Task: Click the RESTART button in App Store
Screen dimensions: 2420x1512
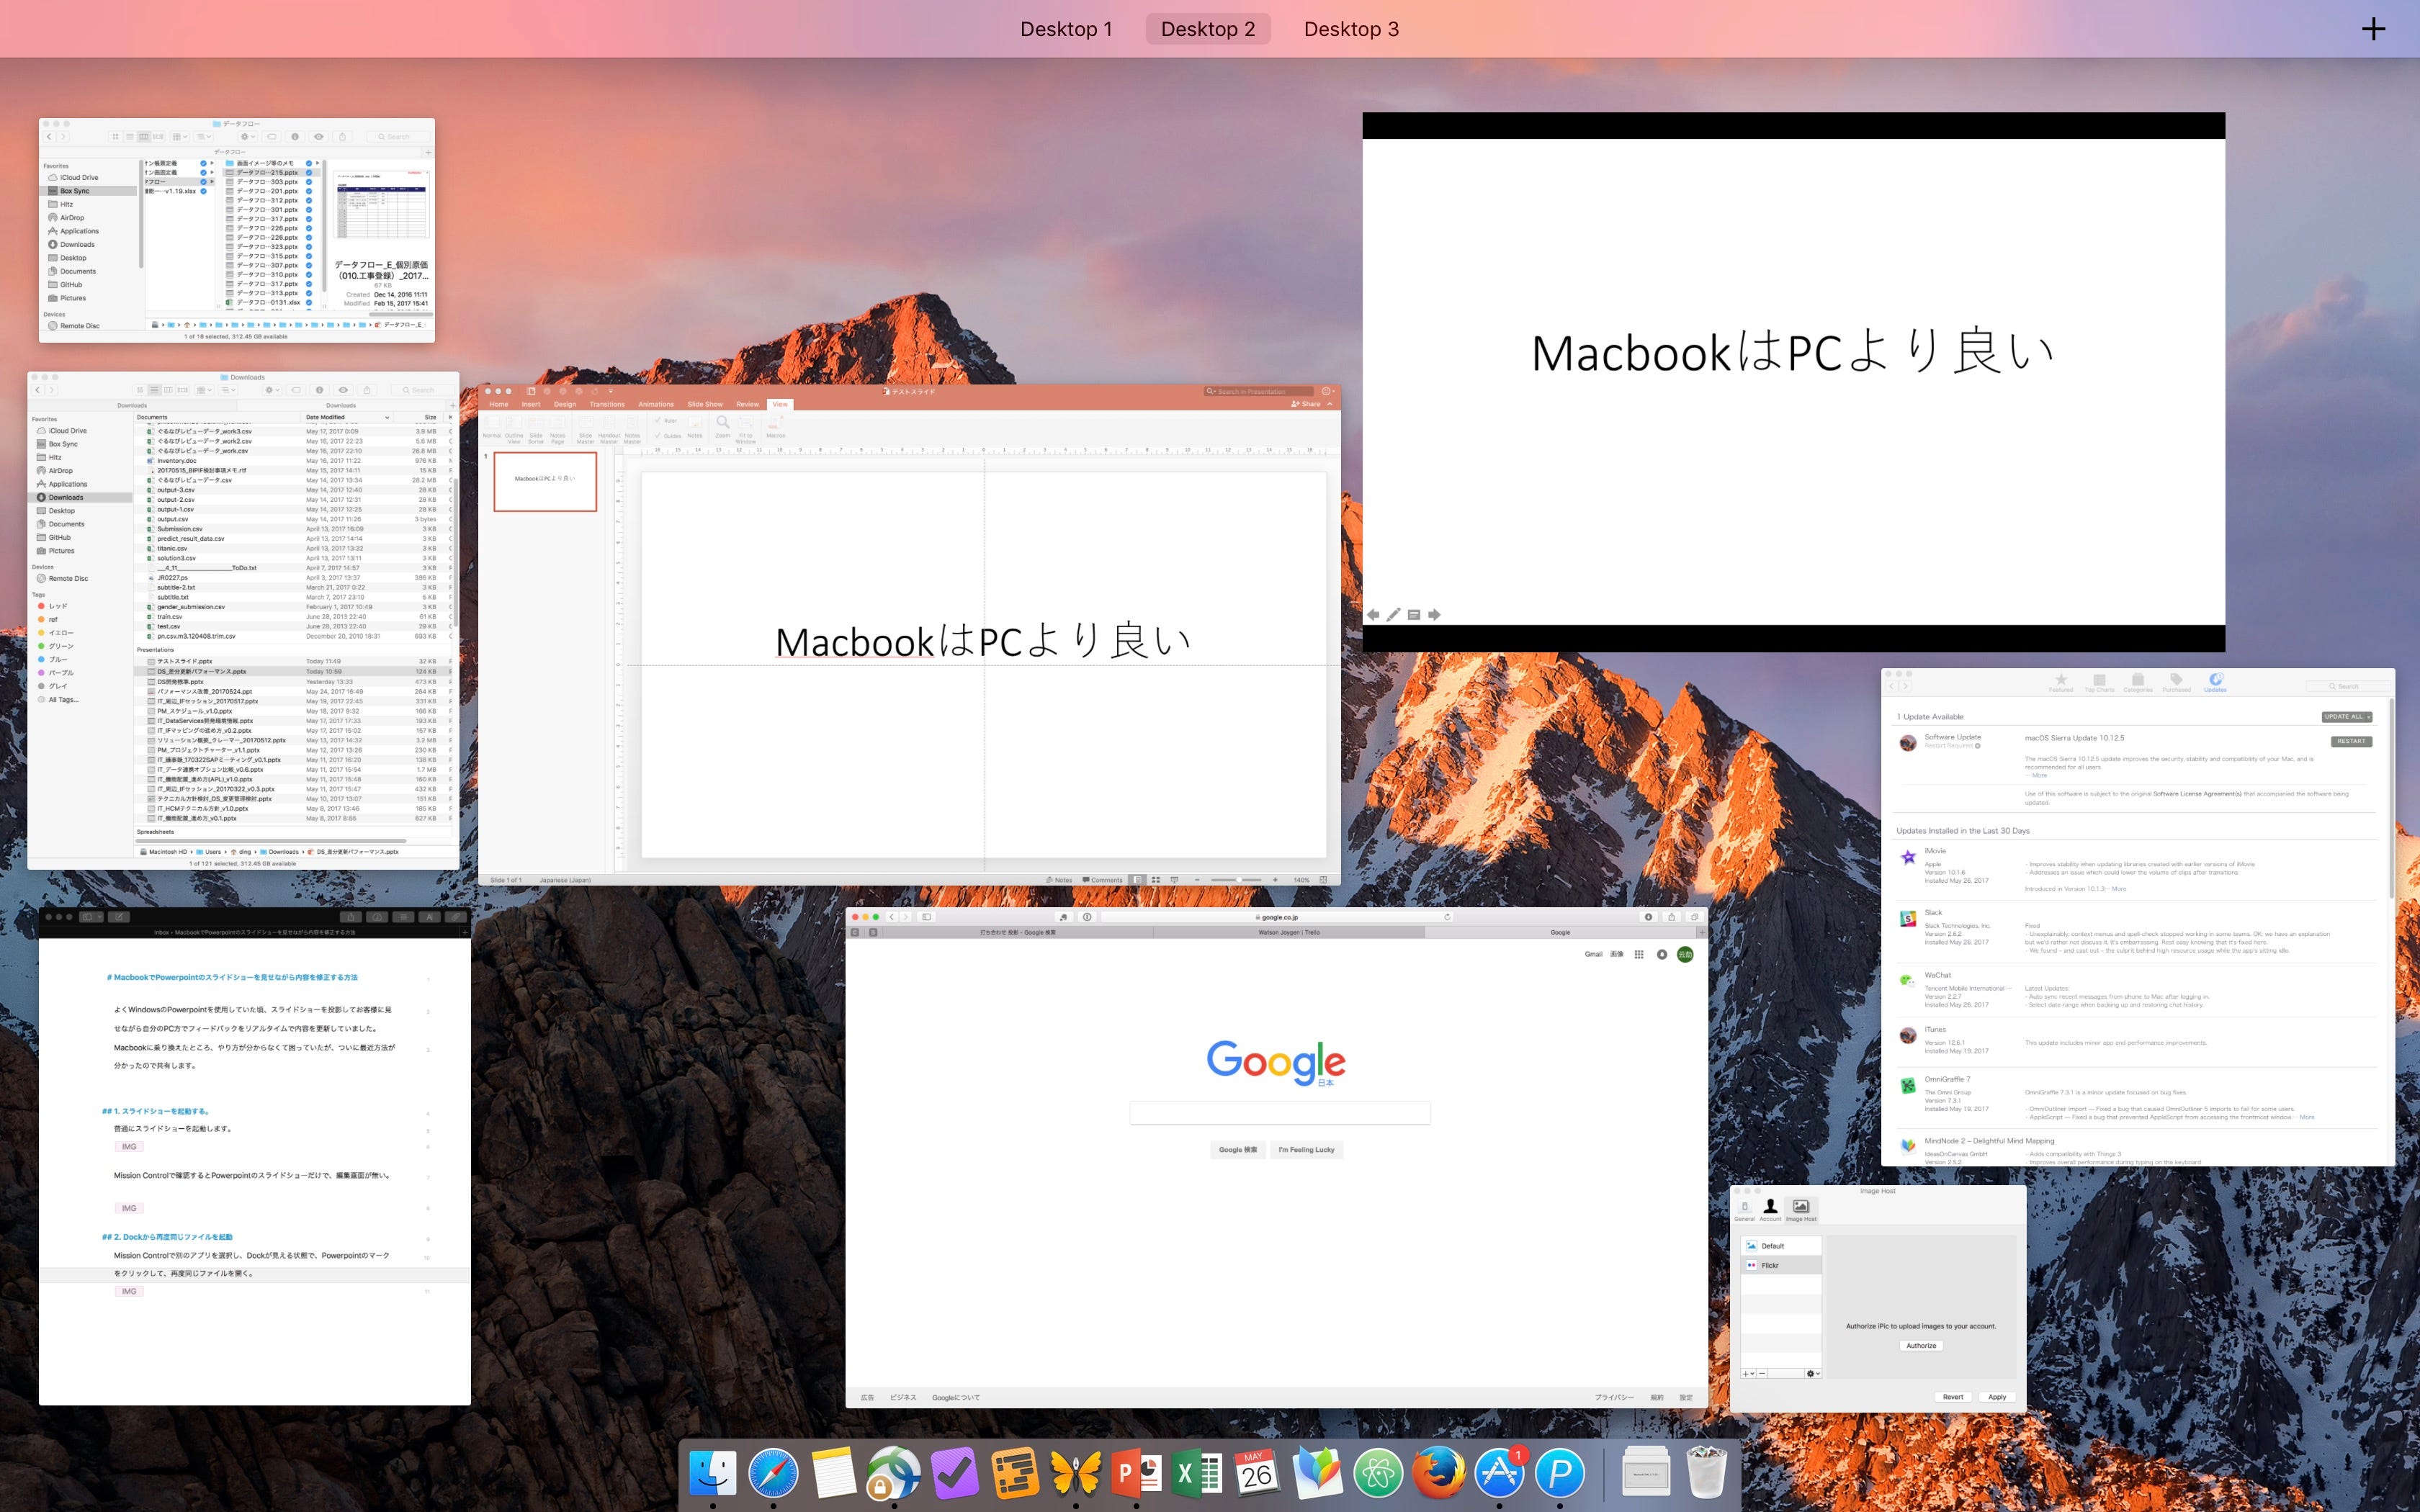Action: (2351, 741)
